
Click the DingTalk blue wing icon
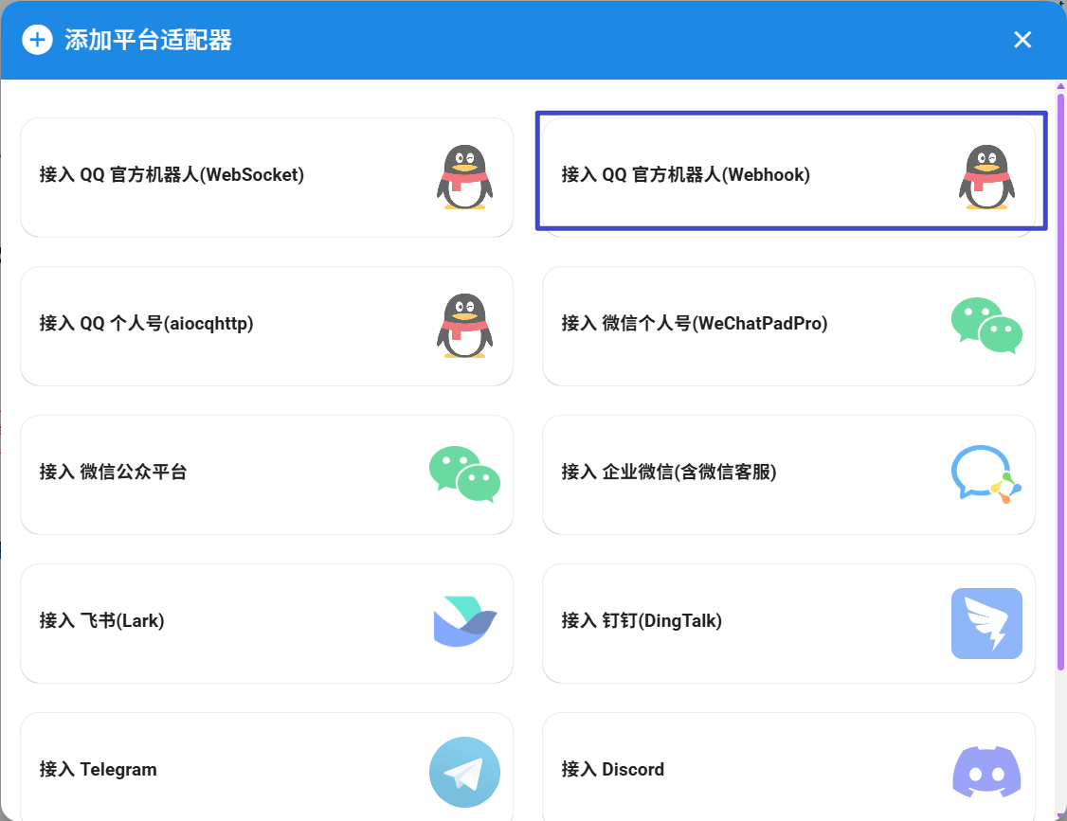986,623
